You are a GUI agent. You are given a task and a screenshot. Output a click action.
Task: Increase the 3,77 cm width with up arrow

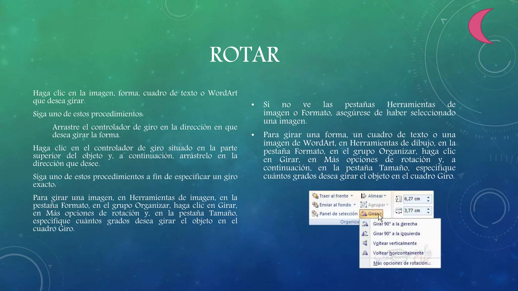(428, 209)
